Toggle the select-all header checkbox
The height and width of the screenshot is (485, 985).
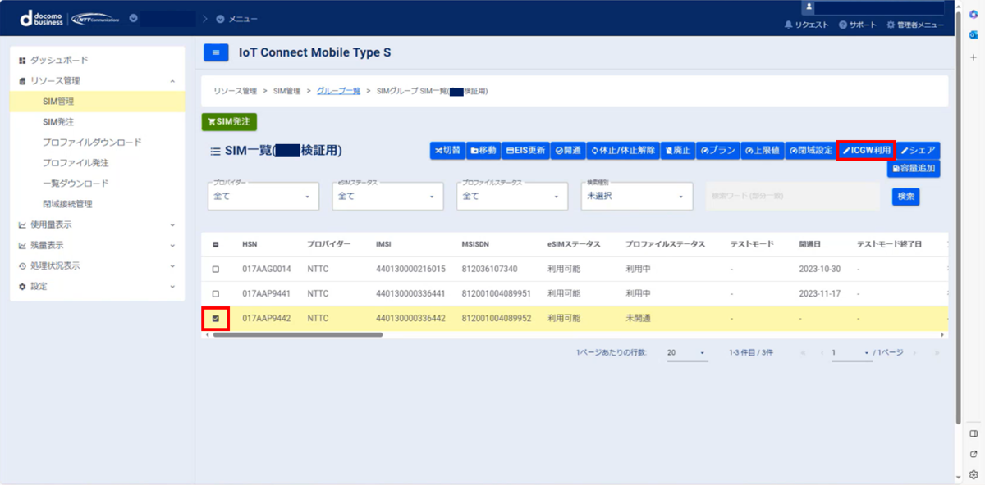point(216,244)
